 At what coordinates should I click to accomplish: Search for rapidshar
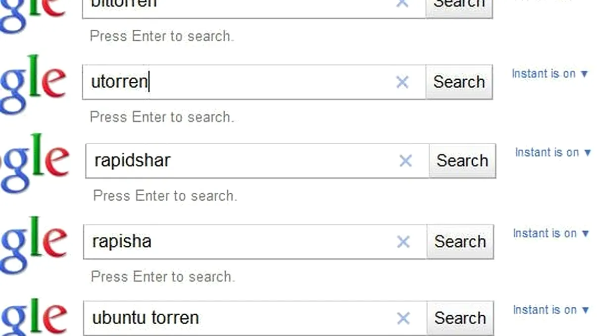click(x=462, y=161)
